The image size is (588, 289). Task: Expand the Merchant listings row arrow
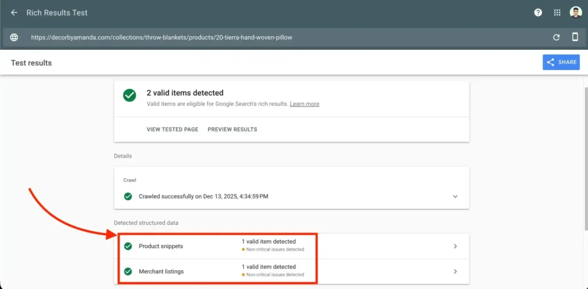point(455,271)
